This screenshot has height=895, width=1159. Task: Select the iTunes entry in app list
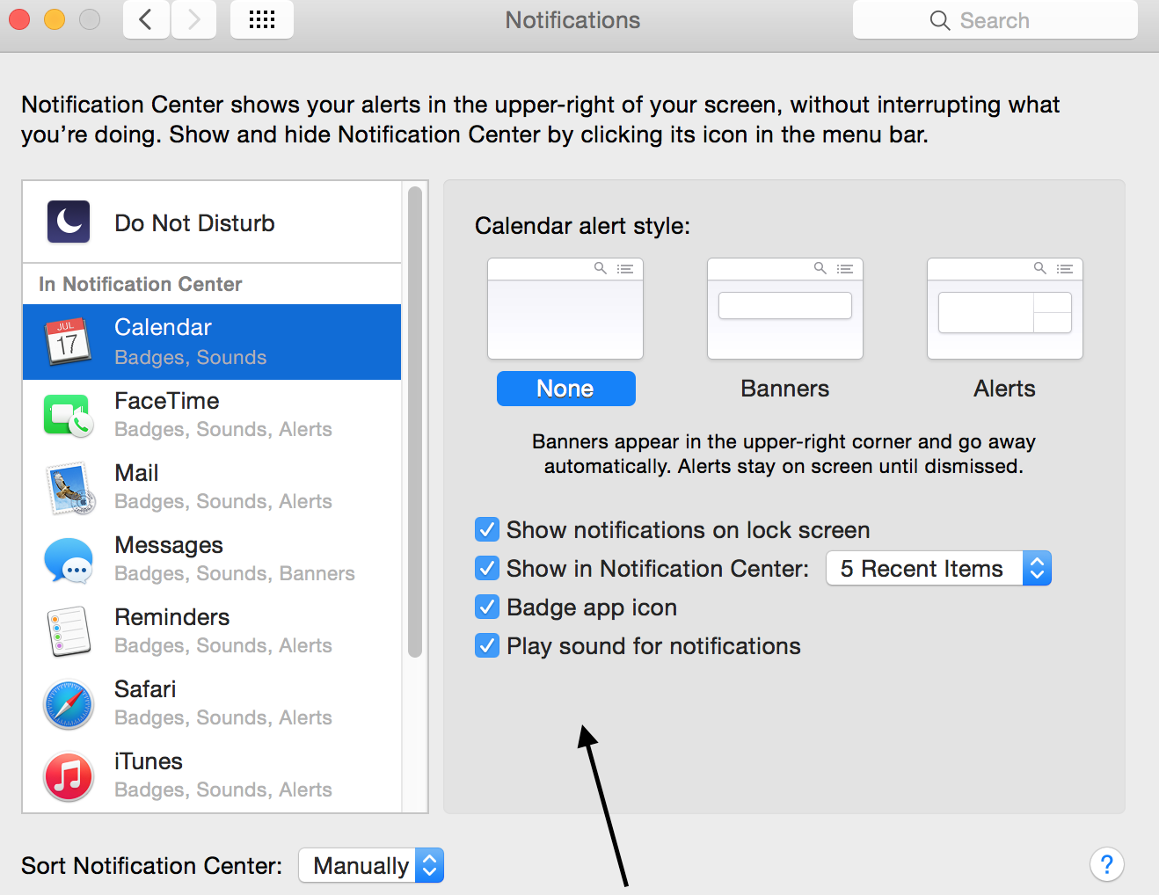click(x=212, y=775)
